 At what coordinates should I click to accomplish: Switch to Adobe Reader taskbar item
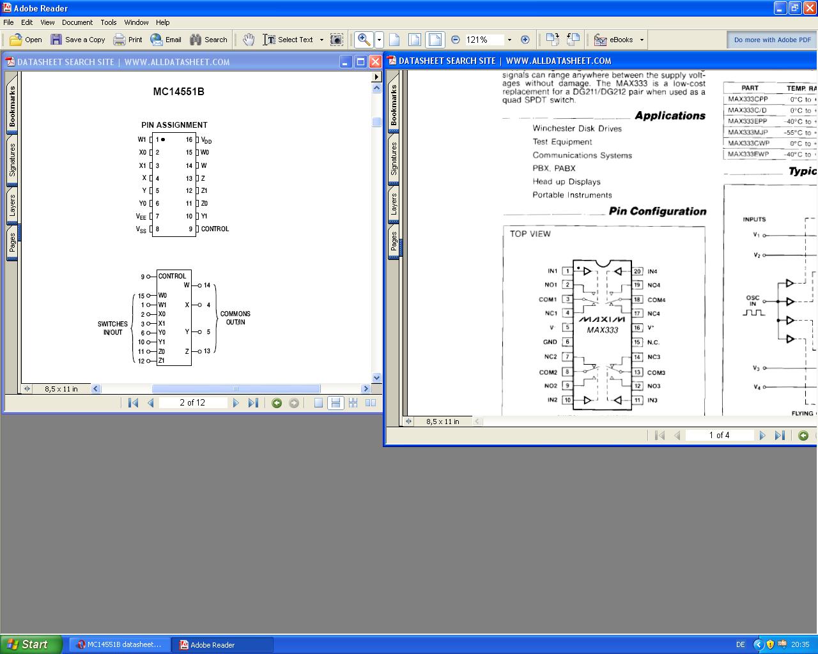click(x=223, y=645)
